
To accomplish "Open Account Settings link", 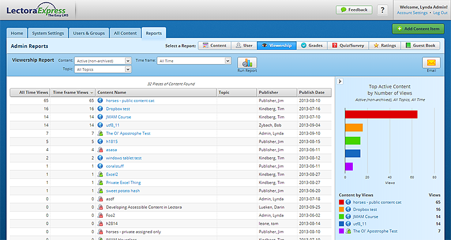I will pyautogui.click(x=412, y=13).
